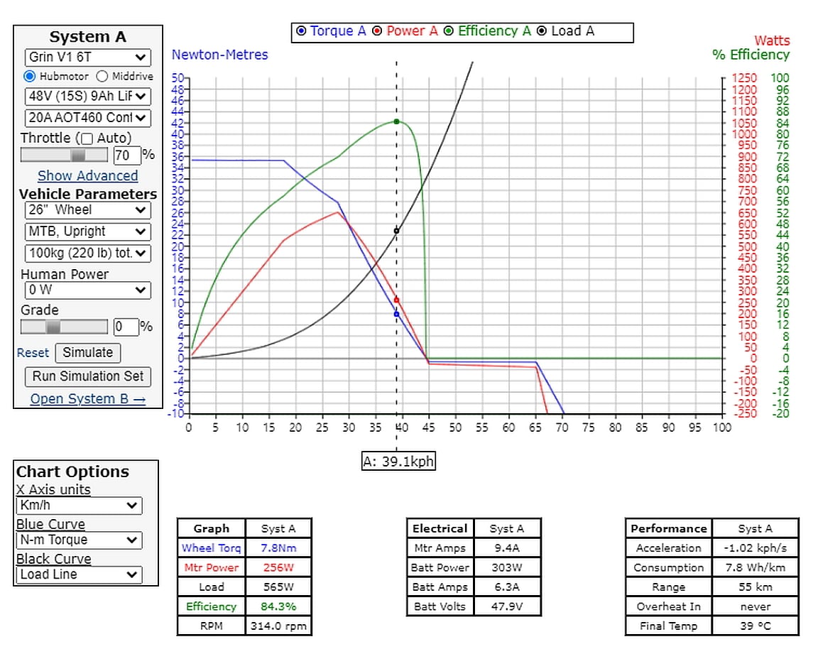818x649 pixels.
Task: Open the MTB, Upright vehicle type dropdown
Action: pos(87,231)
